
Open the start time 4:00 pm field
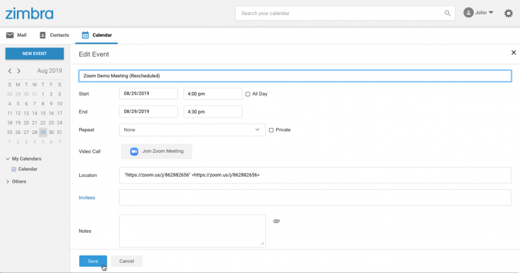coord(213,94)
